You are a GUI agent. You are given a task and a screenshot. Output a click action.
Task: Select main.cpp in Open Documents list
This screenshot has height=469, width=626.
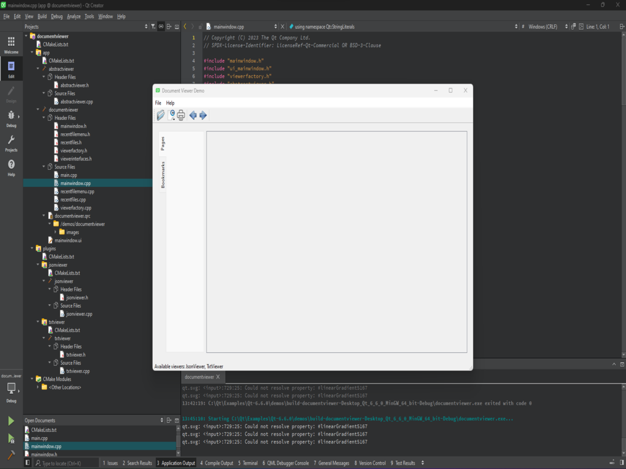tap(39, 438)
